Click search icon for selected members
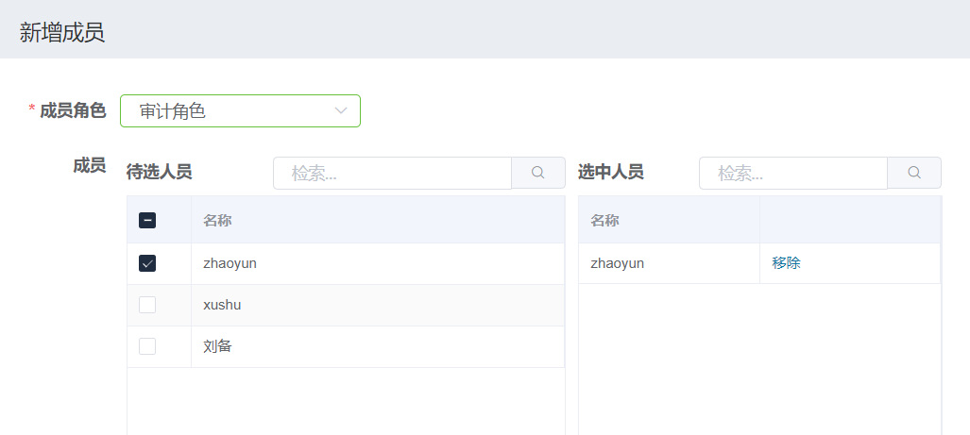This screenshot has width=970, height=435. point(914,173)
